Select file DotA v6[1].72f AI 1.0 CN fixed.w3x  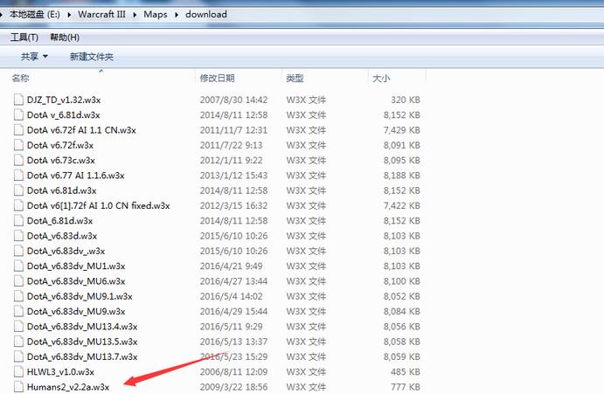point(98,205)
